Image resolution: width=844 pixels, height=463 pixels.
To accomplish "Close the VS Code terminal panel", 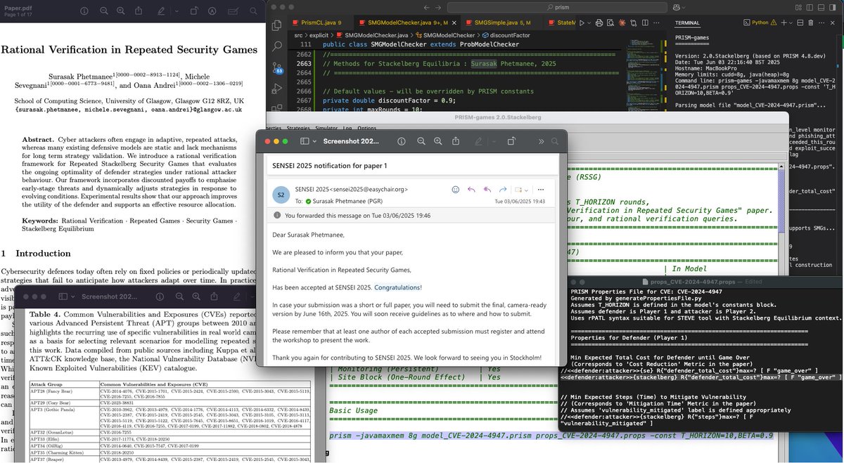I will [x=832, y=22].
